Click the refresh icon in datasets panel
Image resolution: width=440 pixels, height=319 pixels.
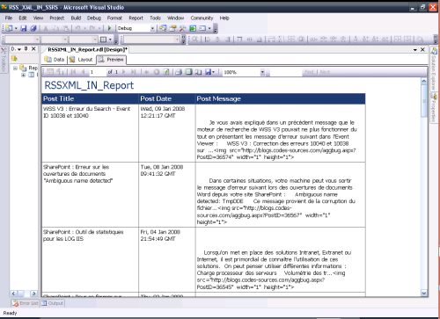[14, 58]
